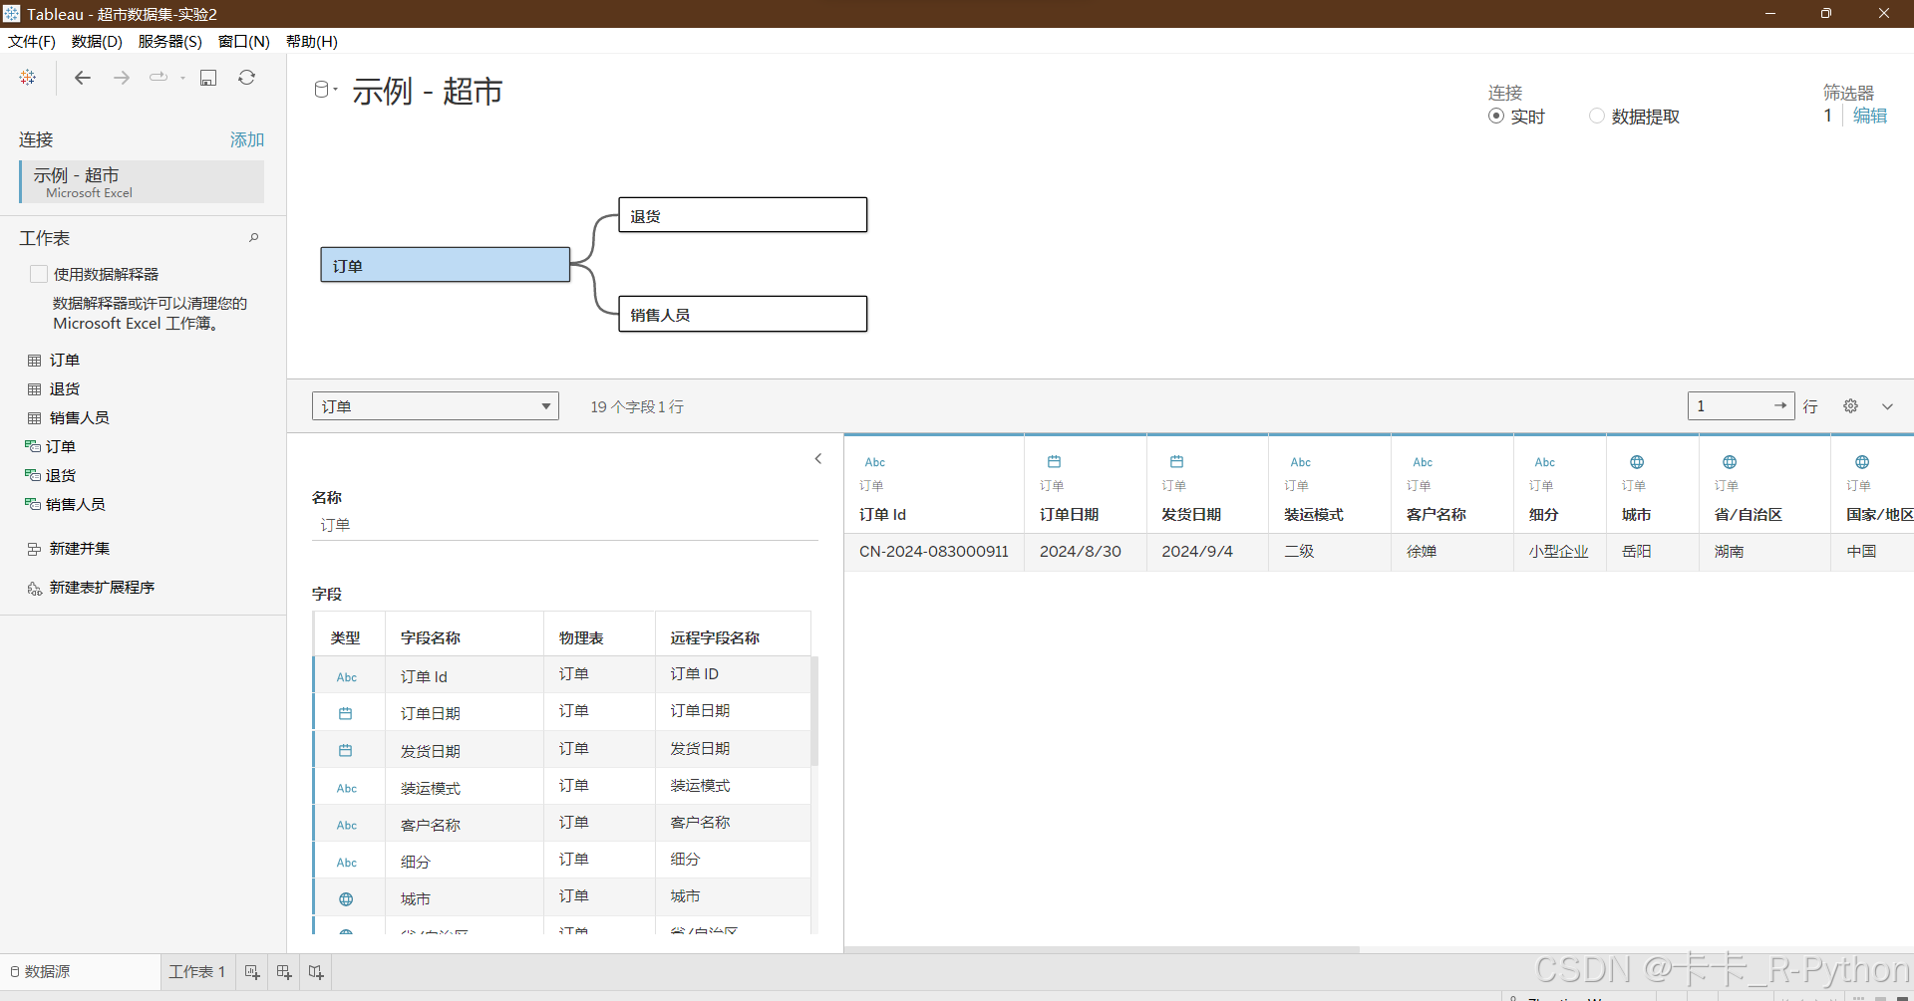Click the 小型企业 cell in the preview row
This screenshot has height=1001, width=1914.
[1559, 552]
